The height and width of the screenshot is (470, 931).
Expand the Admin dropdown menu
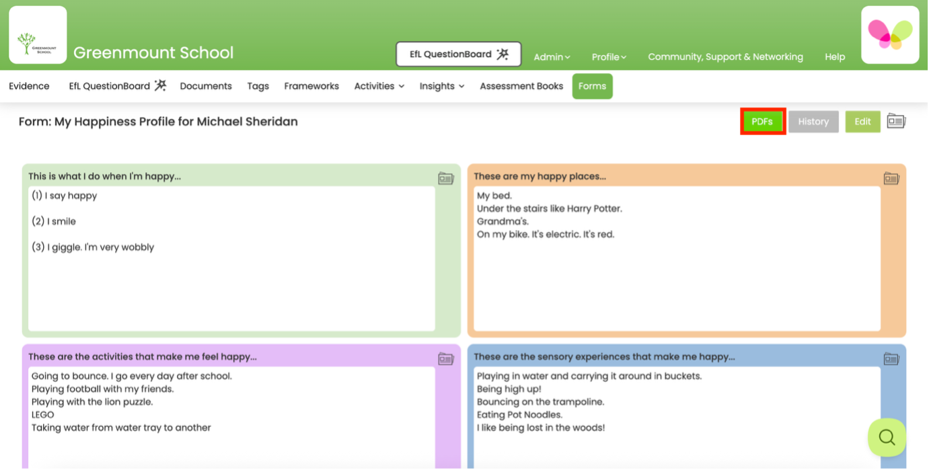552,57
